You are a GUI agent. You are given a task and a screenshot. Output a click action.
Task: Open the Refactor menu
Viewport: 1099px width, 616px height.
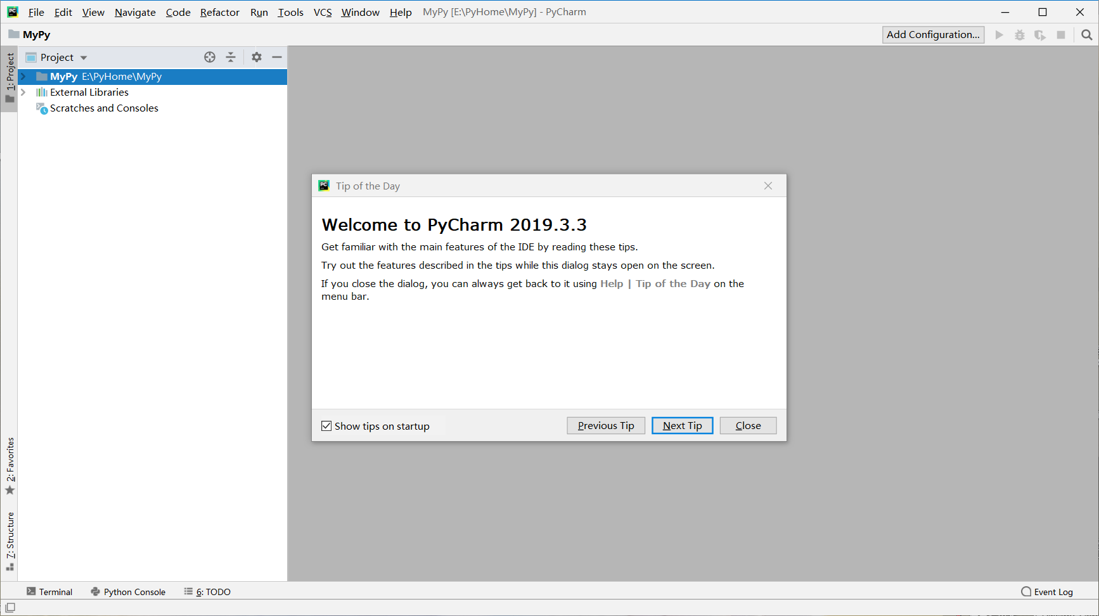220,12
